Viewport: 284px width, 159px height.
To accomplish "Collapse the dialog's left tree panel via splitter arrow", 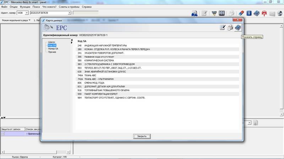I will (72, 40).
